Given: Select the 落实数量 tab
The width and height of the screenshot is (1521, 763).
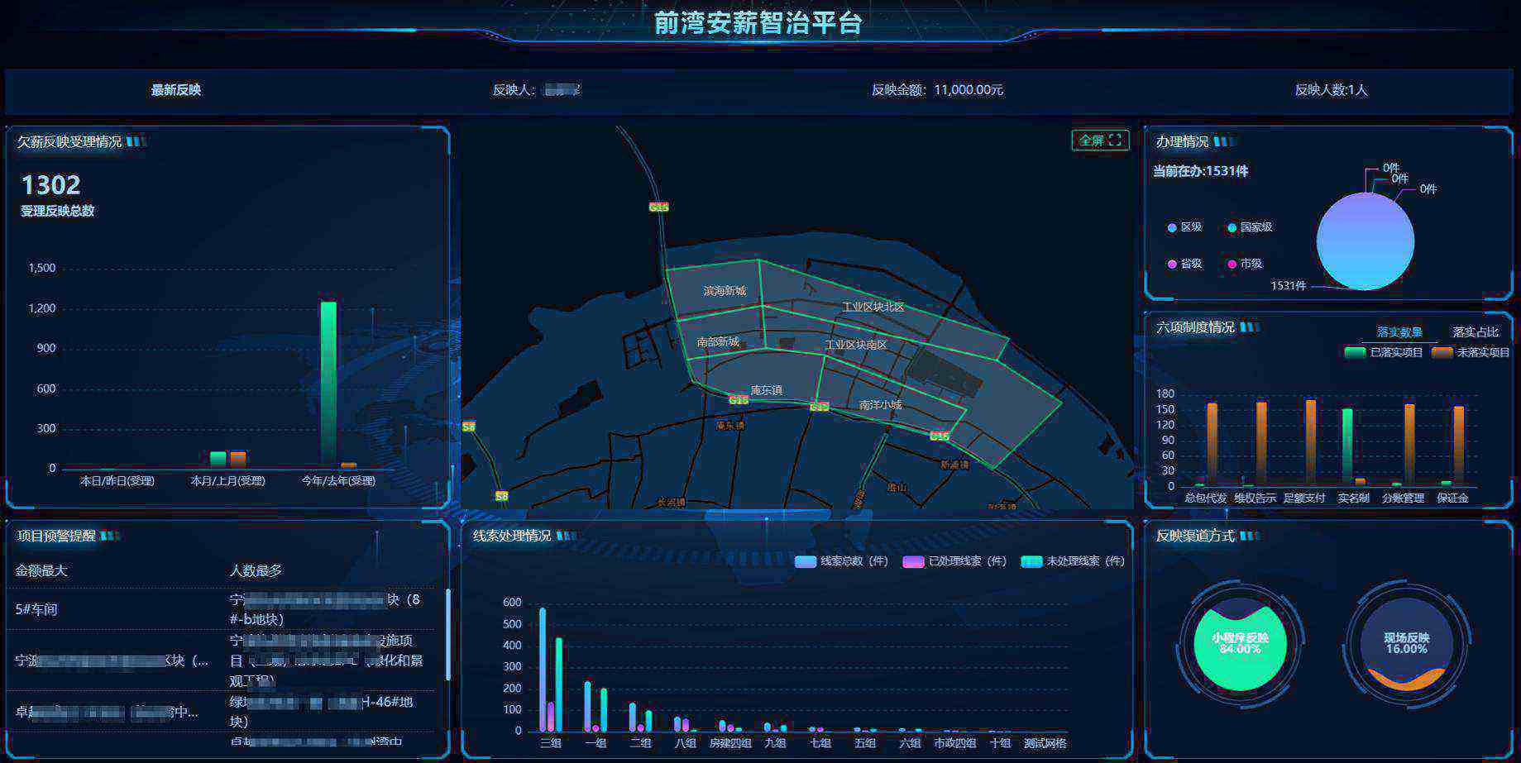Looking at the screenshot, I should tap(1399, 332).
